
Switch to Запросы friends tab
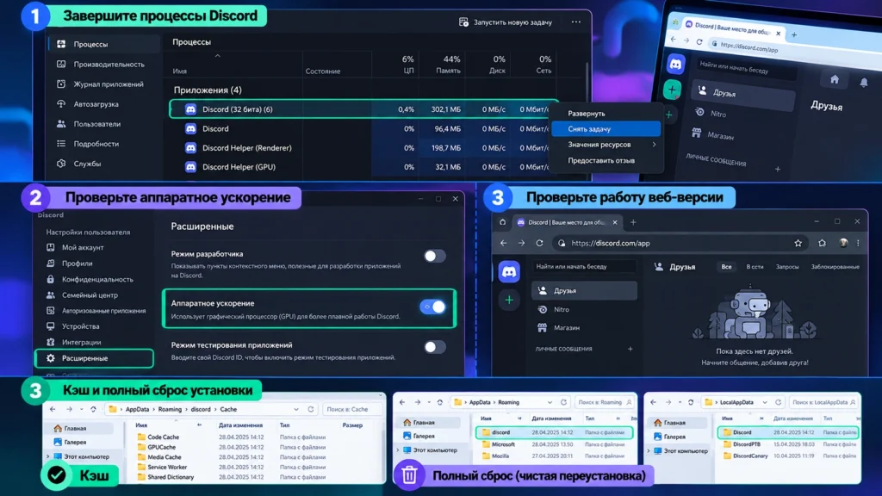[787, 267]
